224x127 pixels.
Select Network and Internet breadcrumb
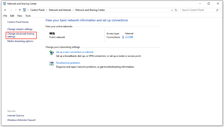60,10
